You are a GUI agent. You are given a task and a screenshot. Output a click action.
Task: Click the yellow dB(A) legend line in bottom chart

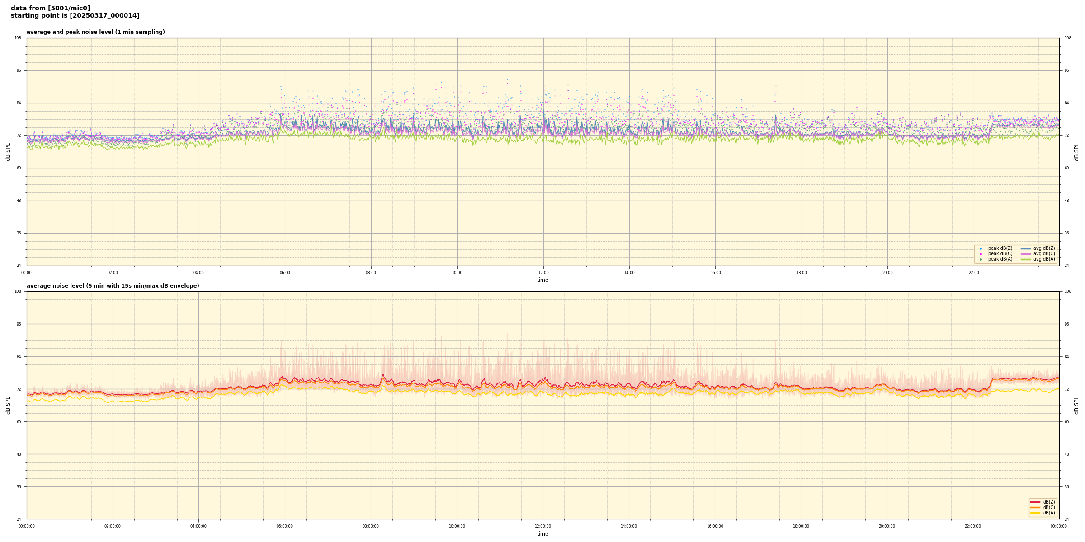[x=1035, y=513]
